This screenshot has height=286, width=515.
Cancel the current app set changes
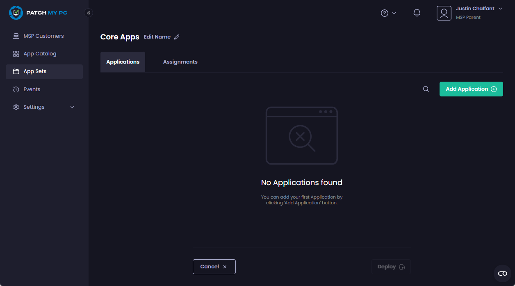pos(214,266)
